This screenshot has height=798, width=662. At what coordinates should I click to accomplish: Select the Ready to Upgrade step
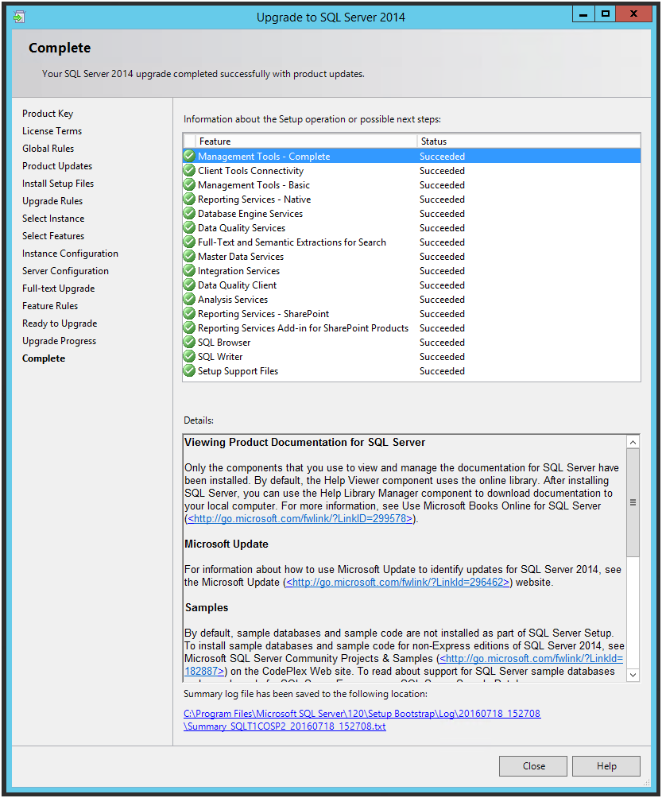pos(60,323)
